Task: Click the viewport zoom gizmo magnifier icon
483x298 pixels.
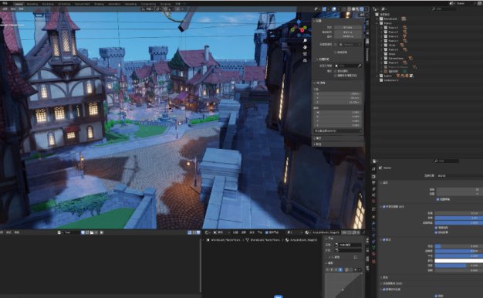Action: (305, 41)
